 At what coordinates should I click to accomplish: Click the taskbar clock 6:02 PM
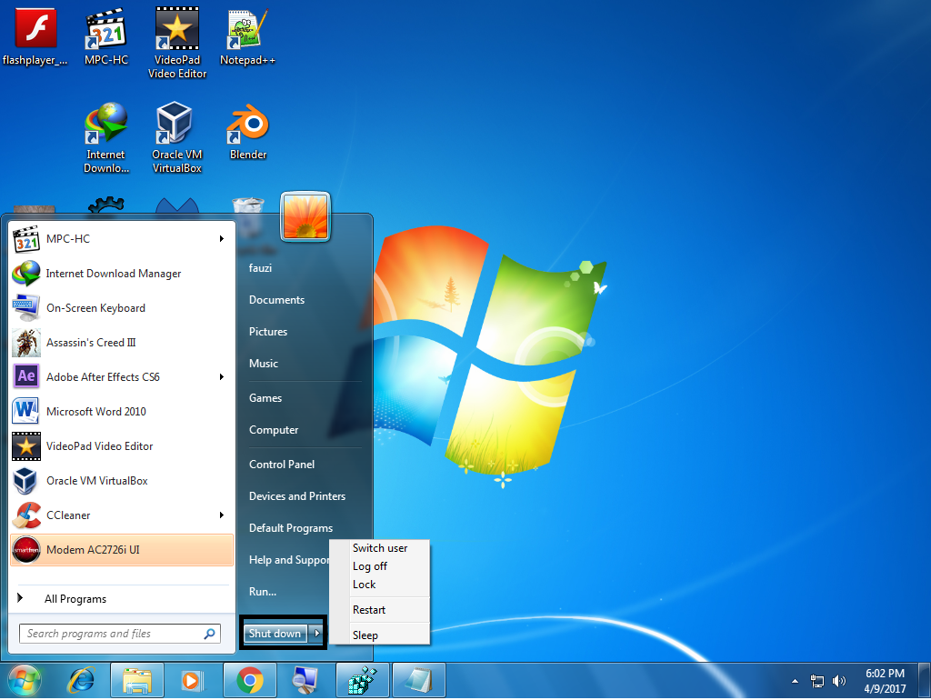(885, 681)
